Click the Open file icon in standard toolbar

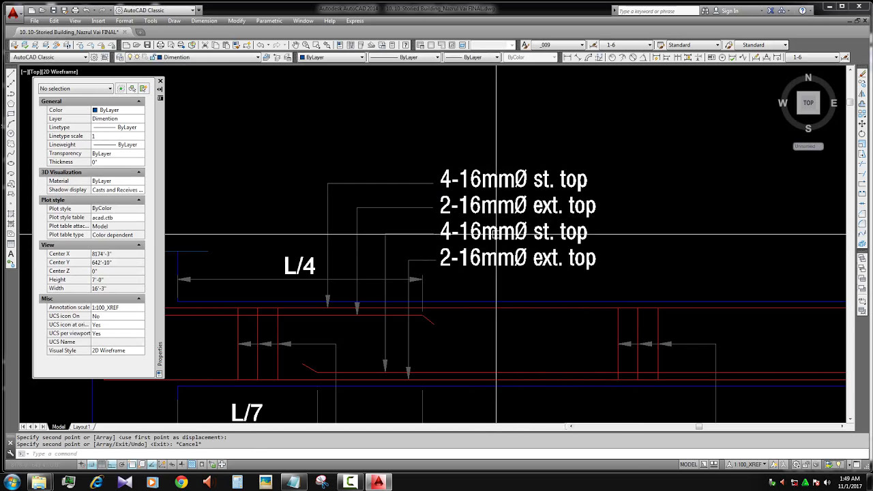coord(136,45)
